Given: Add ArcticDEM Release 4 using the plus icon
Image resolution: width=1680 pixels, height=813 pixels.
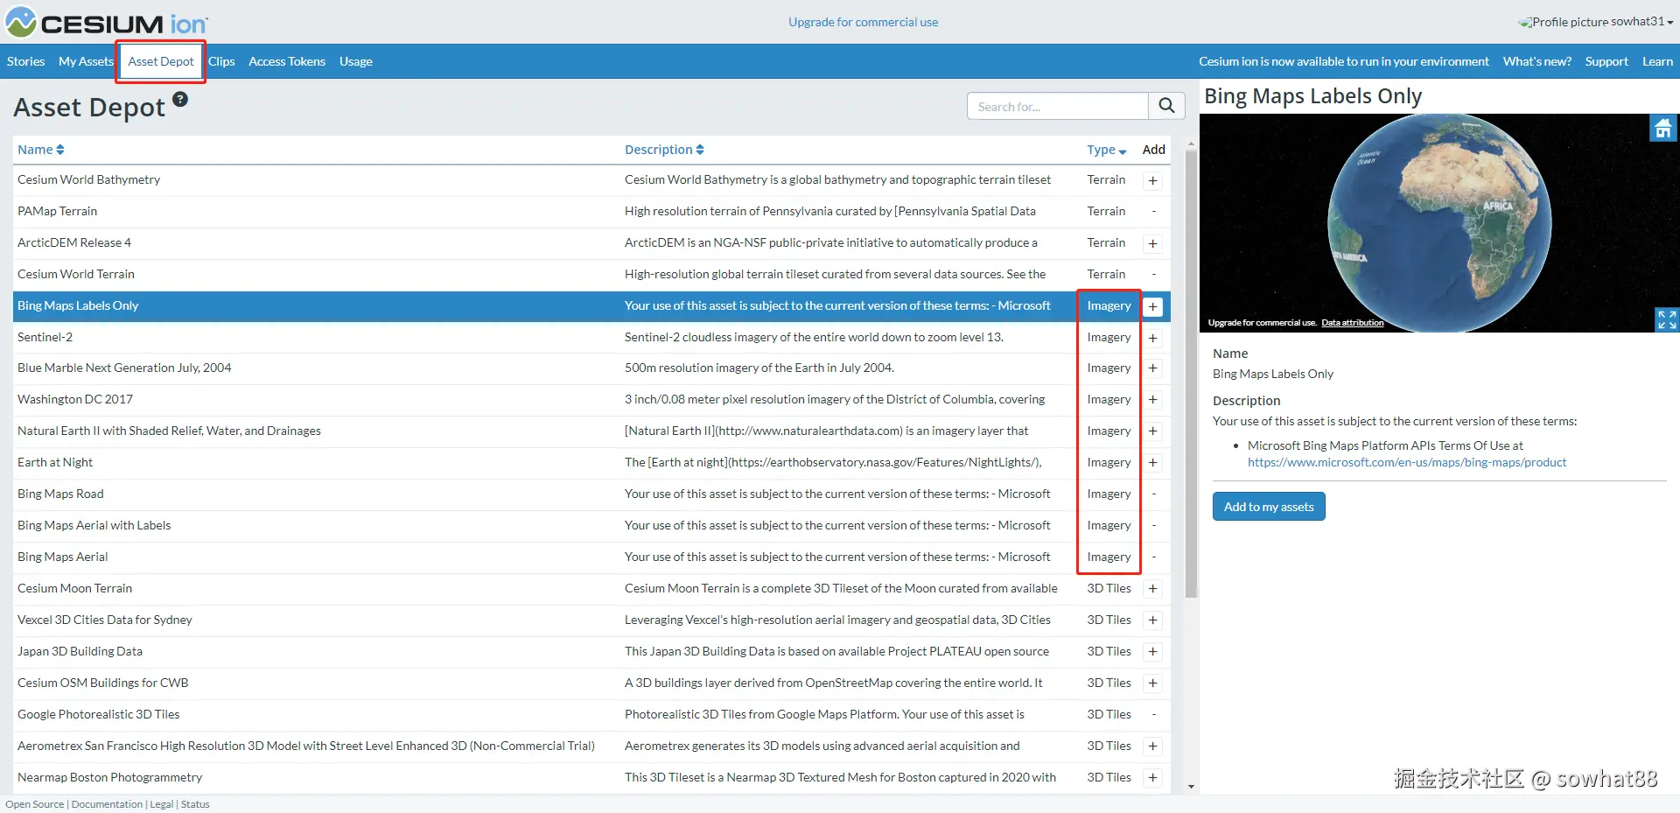Looking at the screenshot, I should (1153, 243).
